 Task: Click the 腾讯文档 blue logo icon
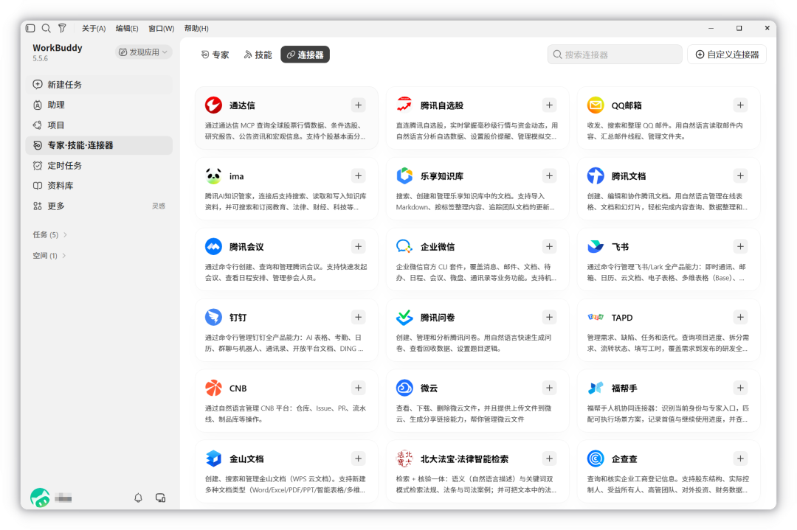click(x=596, y=175)
